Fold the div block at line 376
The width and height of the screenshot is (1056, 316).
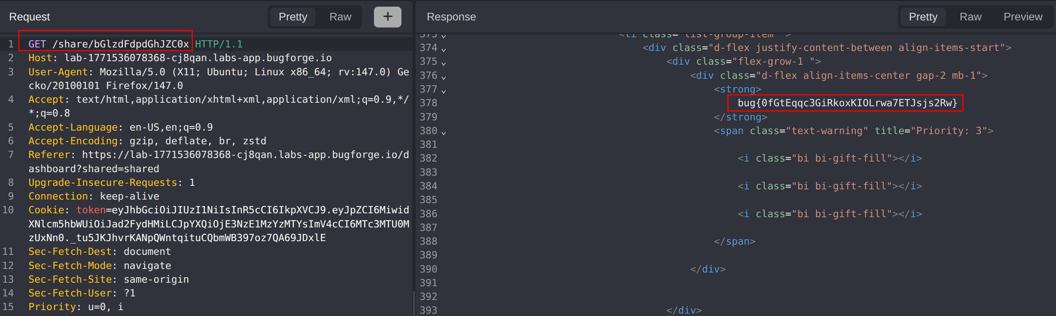click(443, 77)
